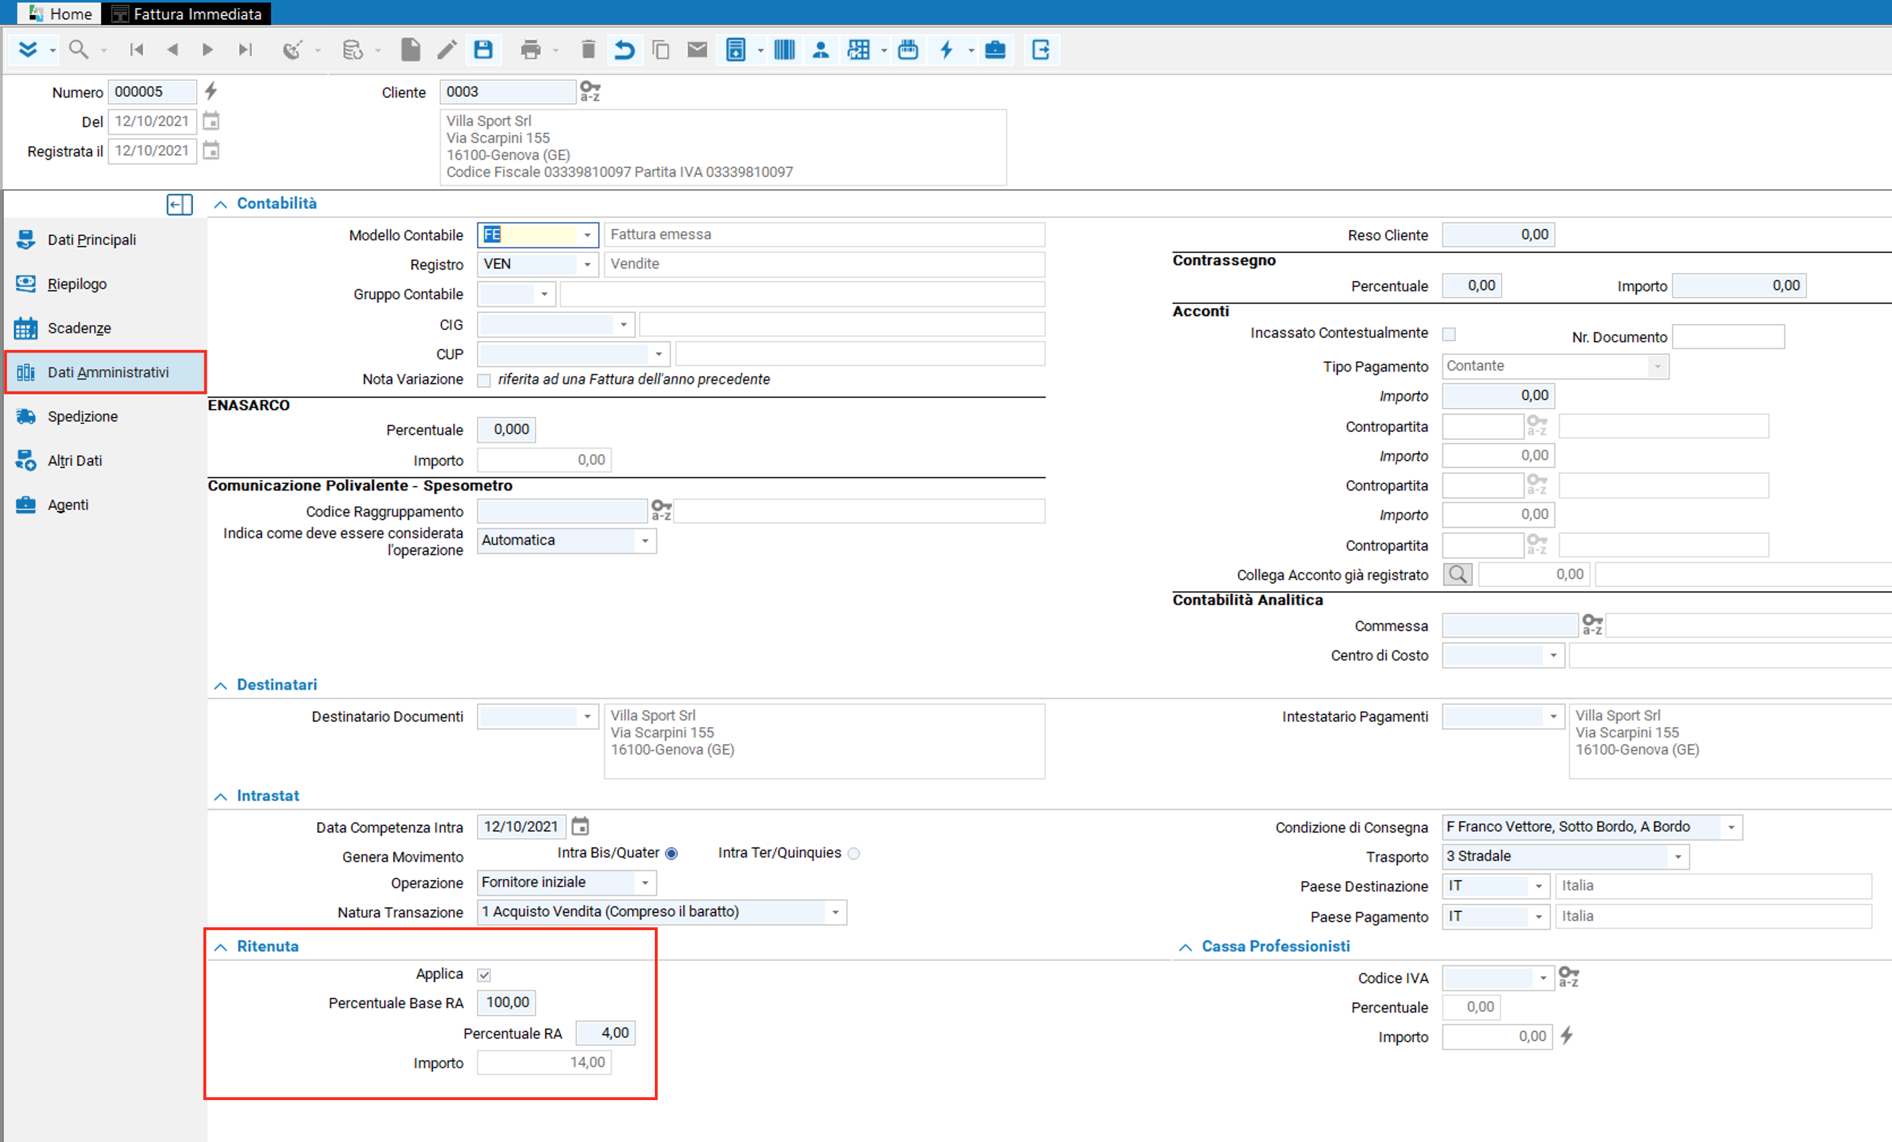Viewport: 1892px width, 1142px height.
Task: Collapse the sidebar with arrow icon
Action: (x=179, y=204)
